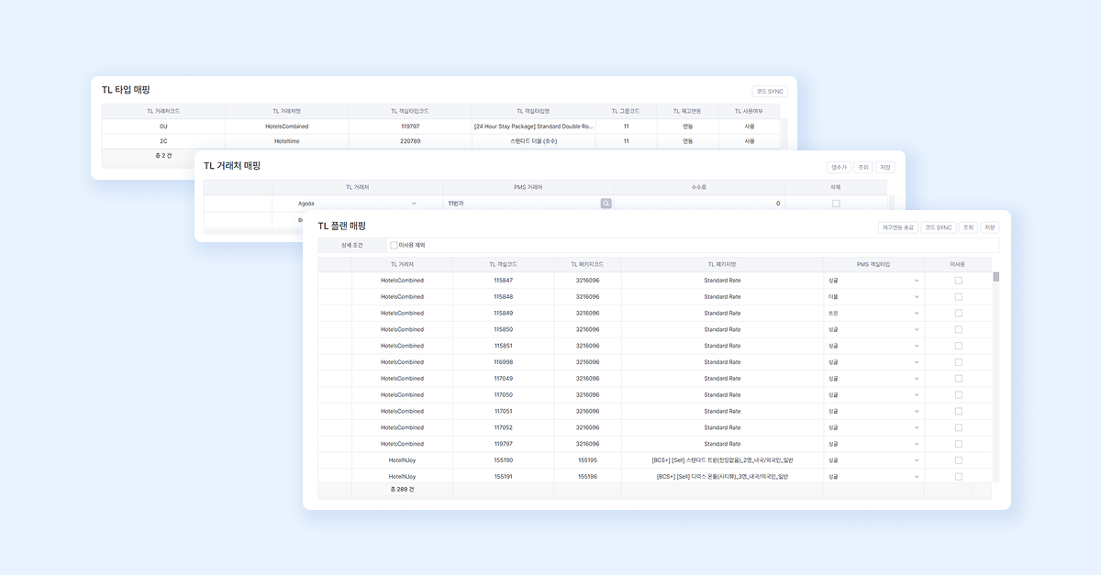Click 재고연동 종료 button in TL 플랜 매핑
Viewport: 1101px width, 575px height.
tap(897, 227)
